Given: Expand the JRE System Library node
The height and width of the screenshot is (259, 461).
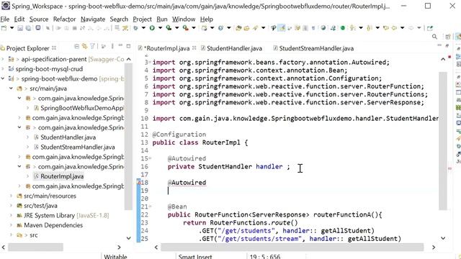Looking at the screenshot, I should point(11,216).
